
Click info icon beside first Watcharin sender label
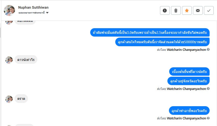click(x=208, y=50)
